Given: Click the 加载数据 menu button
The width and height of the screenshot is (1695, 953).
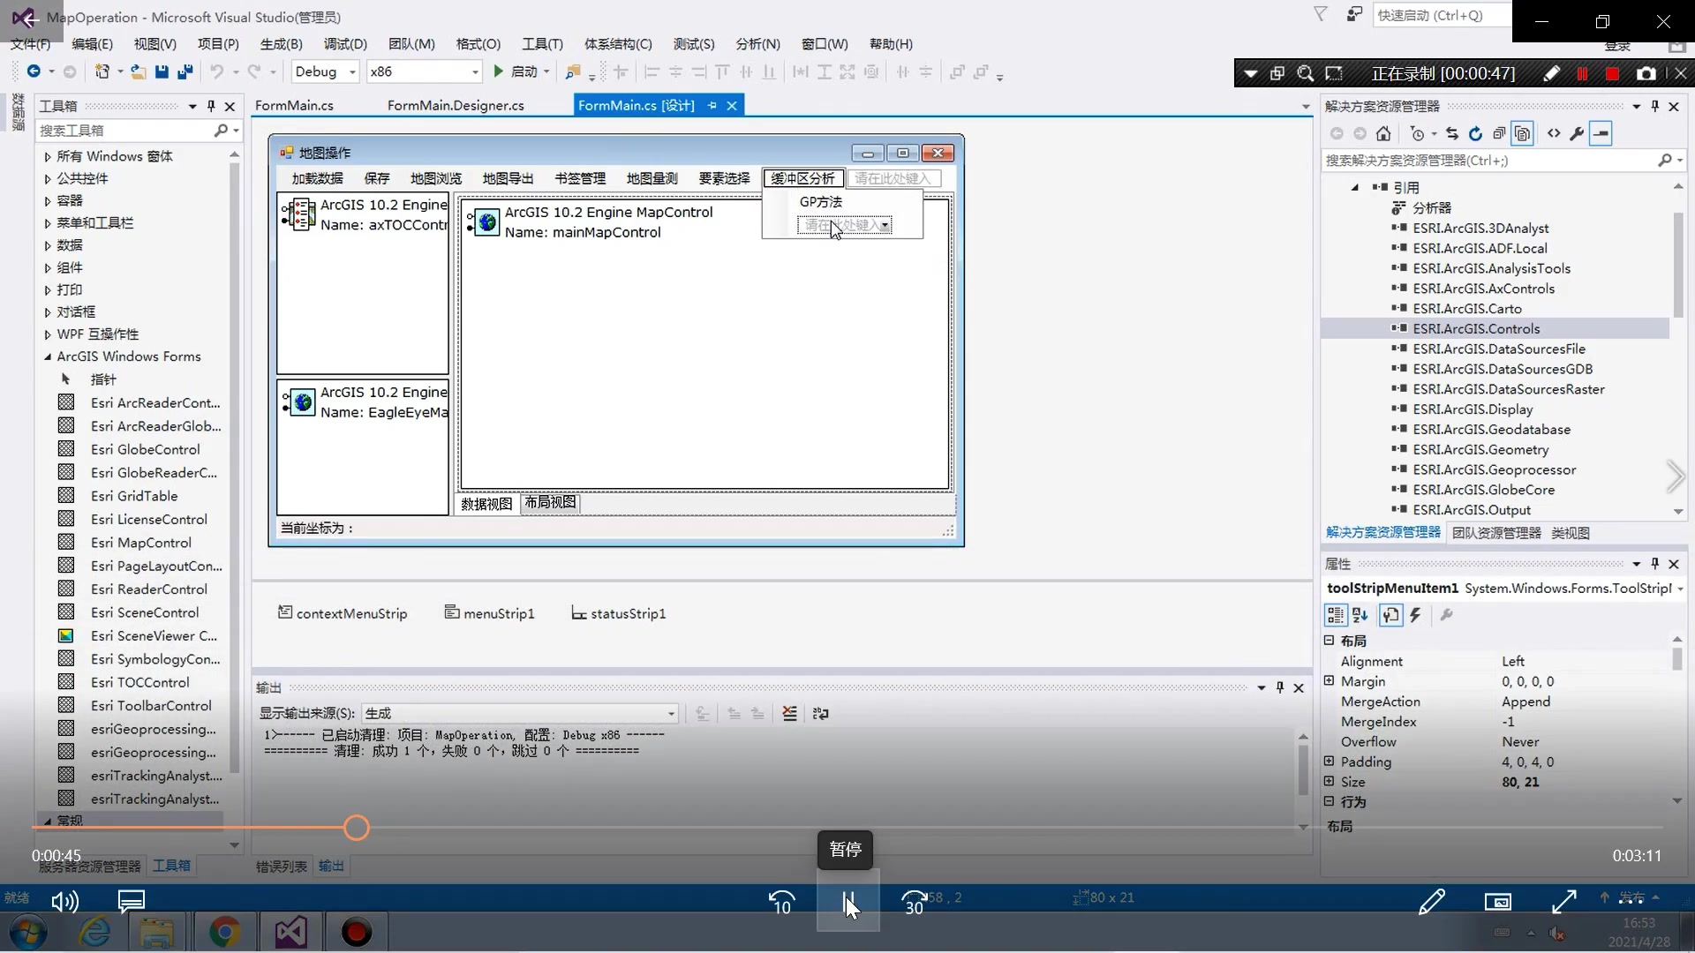Looking at the screenshot, I should click(318, 178).
